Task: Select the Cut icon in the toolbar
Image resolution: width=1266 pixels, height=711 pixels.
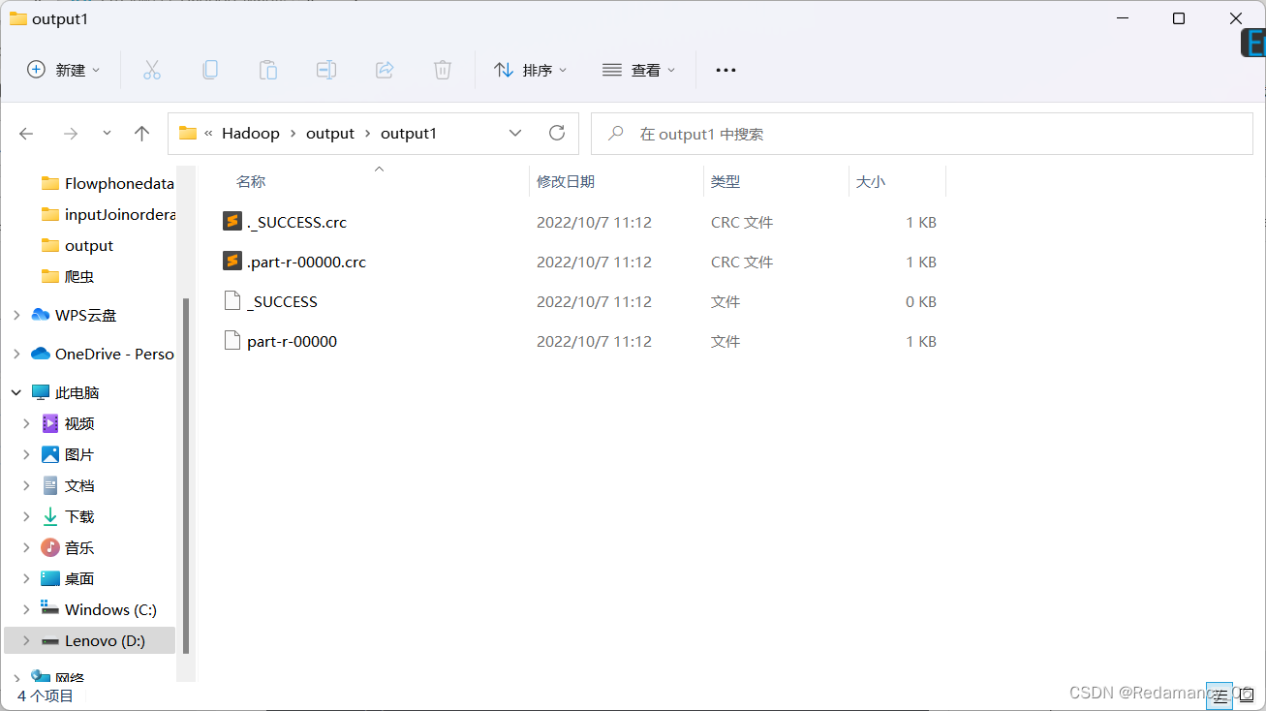Action: pyautogui.click(x=151, y=69)
